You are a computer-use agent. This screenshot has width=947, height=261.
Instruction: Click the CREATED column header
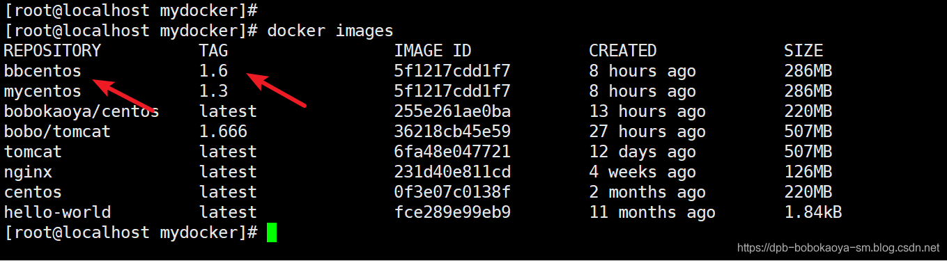click(x=623, y=51)
